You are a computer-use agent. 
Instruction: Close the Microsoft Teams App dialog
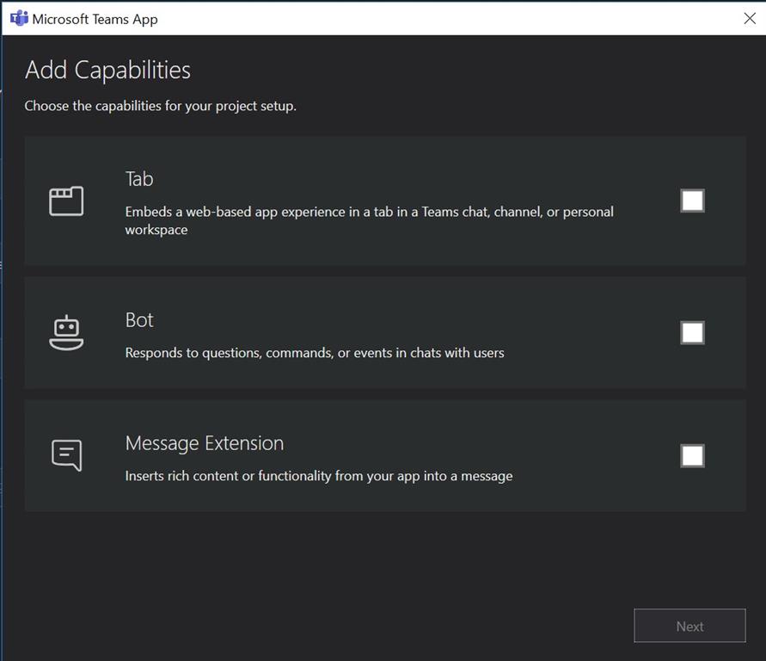point(749,18)
